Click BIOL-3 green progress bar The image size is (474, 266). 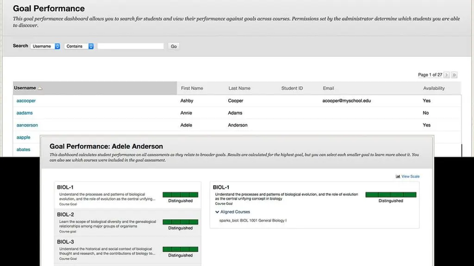(180, 249)
